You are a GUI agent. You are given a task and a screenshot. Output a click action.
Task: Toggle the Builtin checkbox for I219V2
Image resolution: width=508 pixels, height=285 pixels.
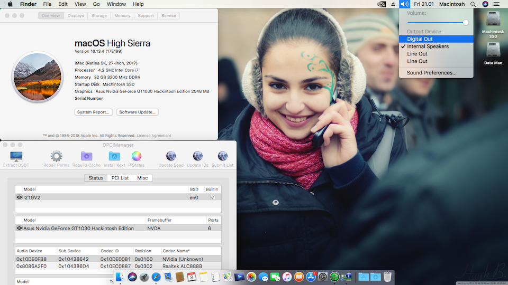213,197
